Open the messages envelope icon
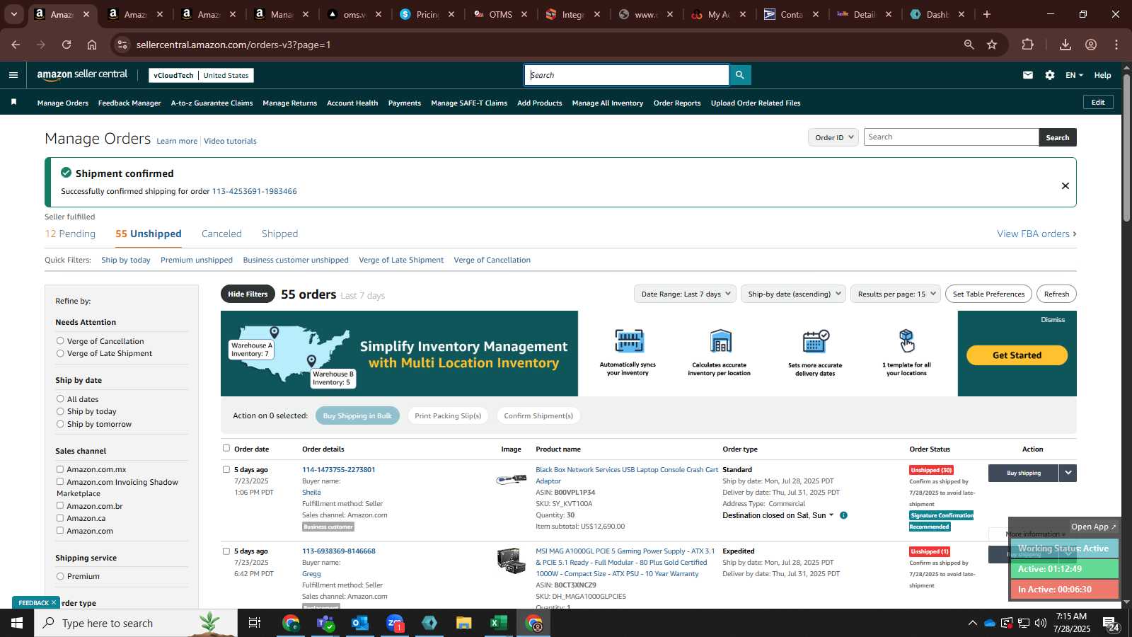 [x=1028, y=75]
